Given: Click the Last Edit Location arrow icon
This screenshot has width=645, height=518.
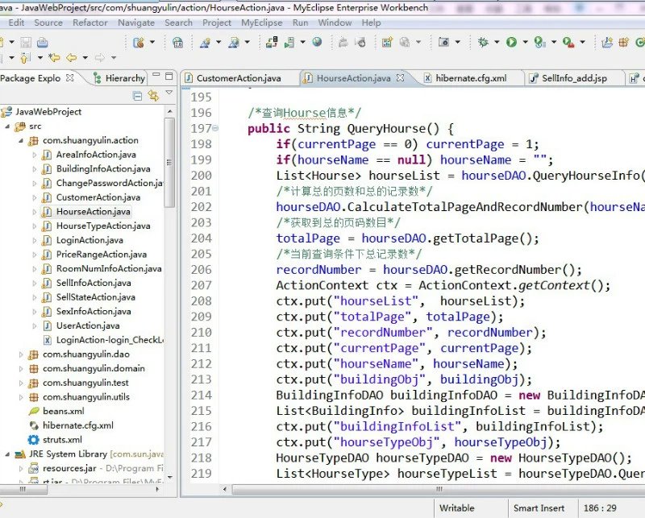Looking at the screenshot, I should pyautogui.click(x=54, y=57).
